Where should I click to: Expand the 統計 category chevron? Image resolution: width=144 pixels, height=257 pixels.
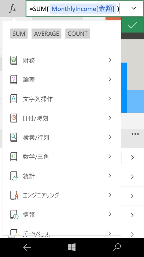(110, 176)
